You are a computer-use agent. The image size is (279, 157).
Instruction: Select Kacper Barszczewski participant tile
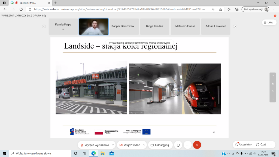click(124, 26)
